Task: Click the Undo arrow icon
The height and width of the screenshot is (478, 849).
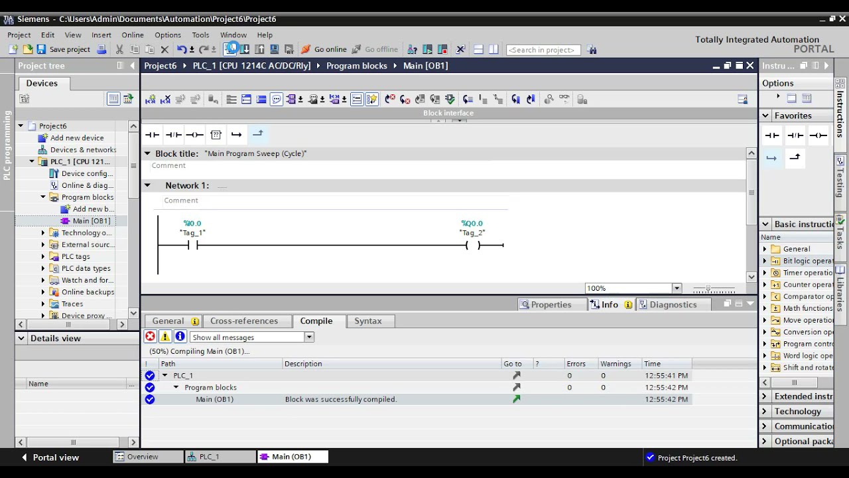Action: click(182, 50)
